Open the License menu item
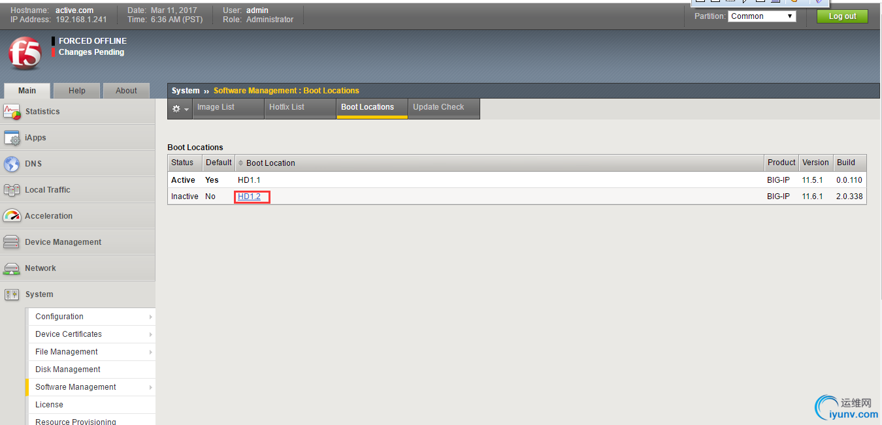Viewport: 882px width, 425px height. click(91, 405)
